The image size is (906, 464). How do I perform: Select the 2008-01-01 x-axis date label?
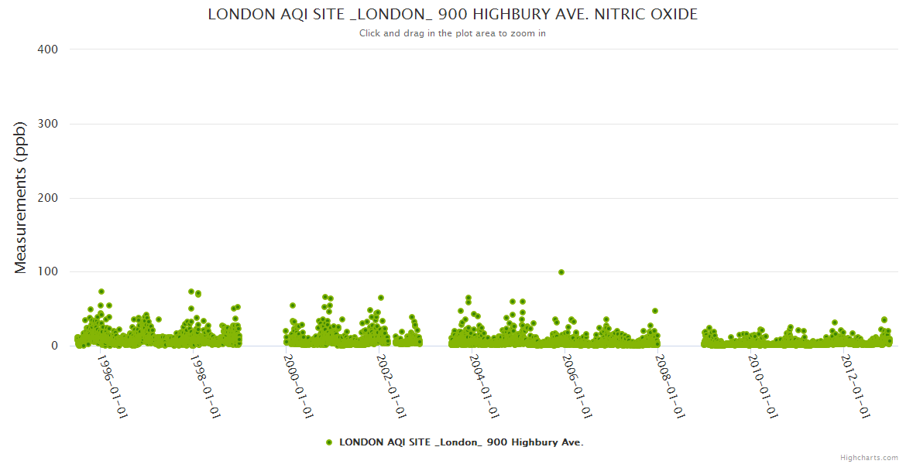click(x=671, y=386)
